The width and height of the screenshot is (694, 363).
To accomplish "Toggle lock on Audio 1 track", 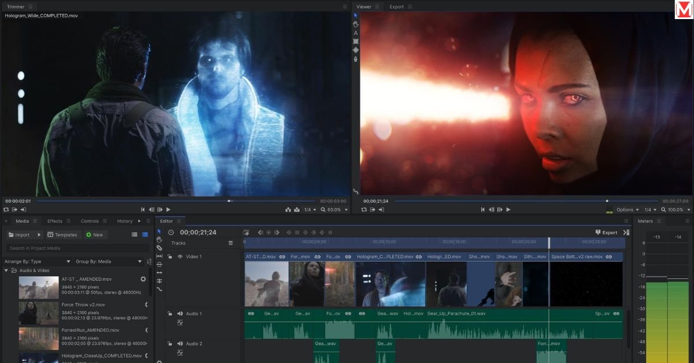I will 170,313.
